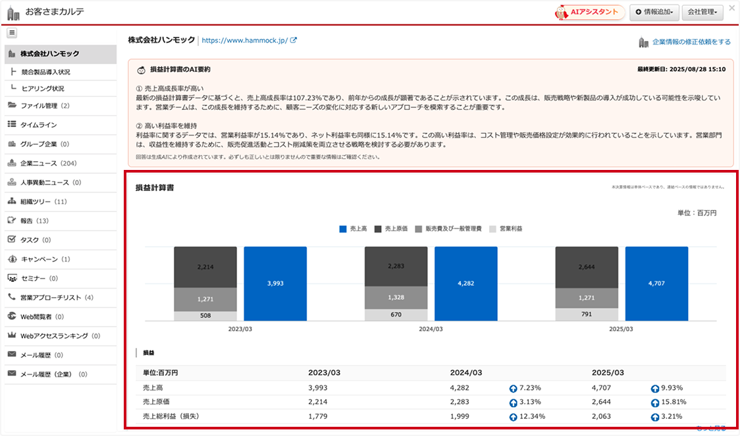Open 企業ニュース (204) in sidebar
Screen dimensions: 740x436
click(x=48, y=163)
